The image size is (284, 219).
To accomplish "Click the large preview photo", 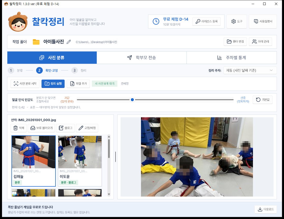I will click(197, 157).
